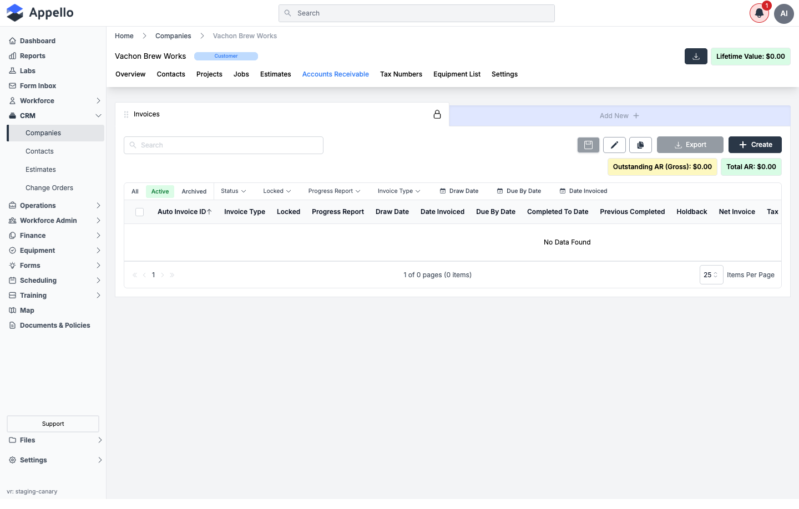Click the save view icon in the invoices toolbar
Screen dimensions: 799x509
point(588,145)
